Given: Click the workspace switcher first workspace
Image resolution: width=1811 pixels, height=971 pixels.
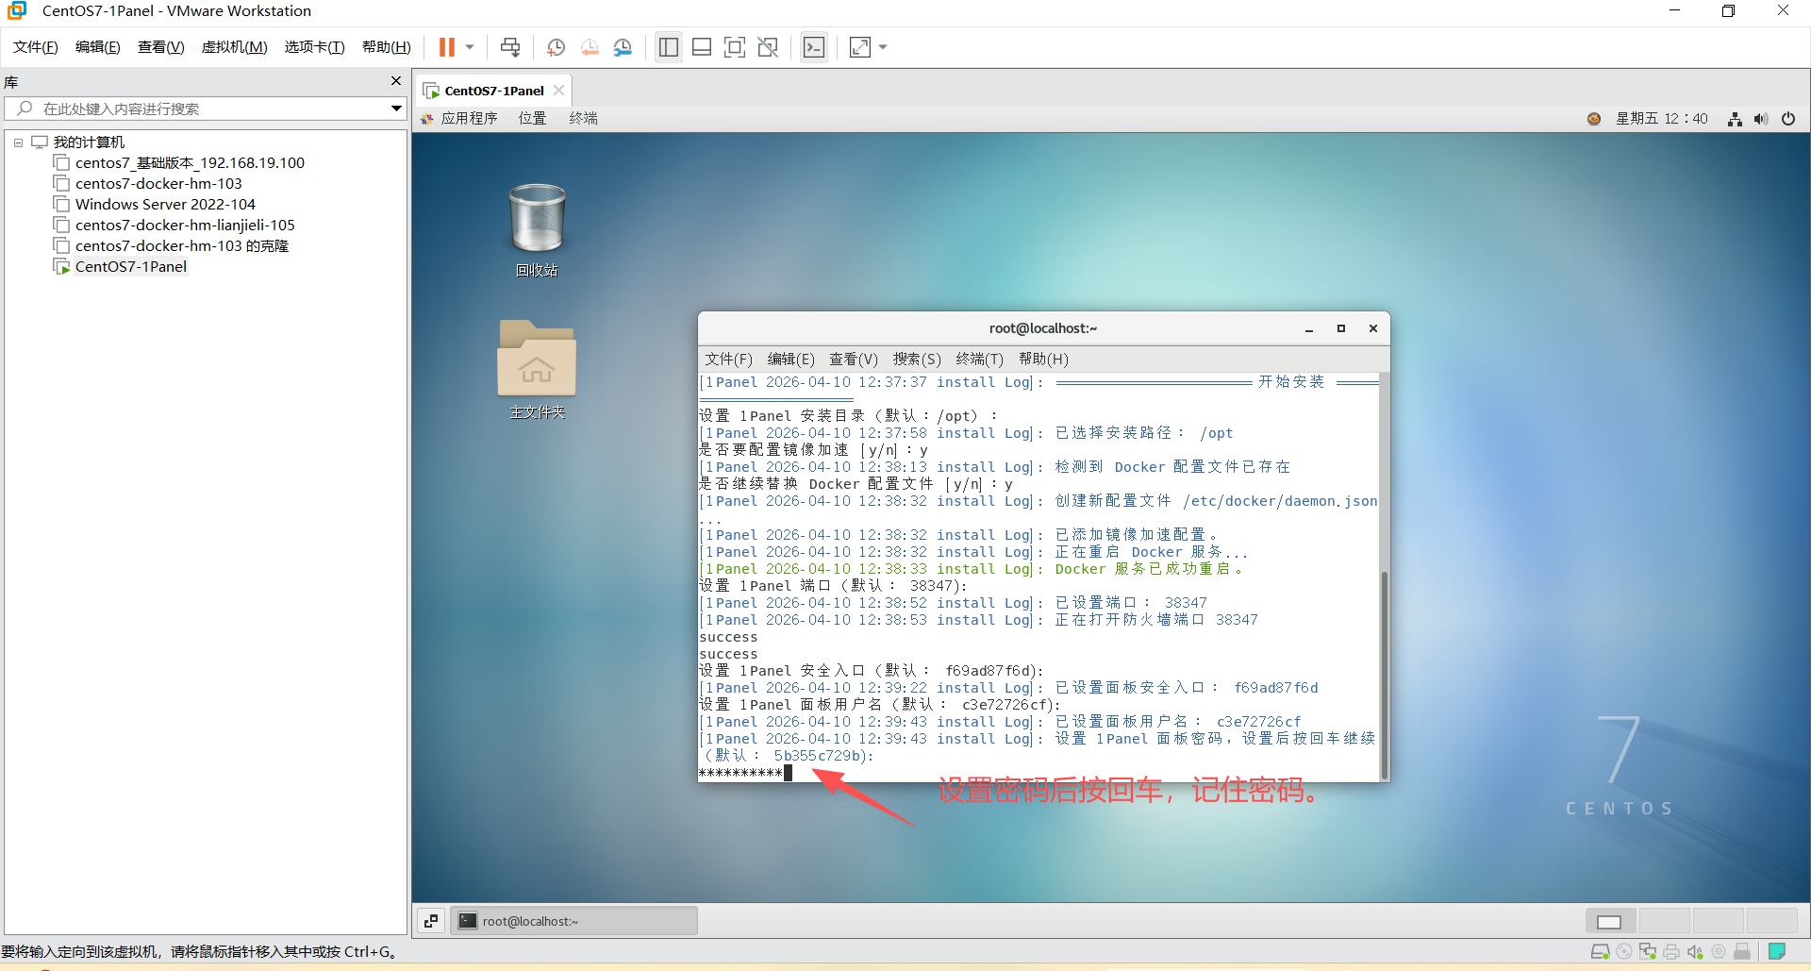Looking at the screenshot, I should pos(1610,921).
